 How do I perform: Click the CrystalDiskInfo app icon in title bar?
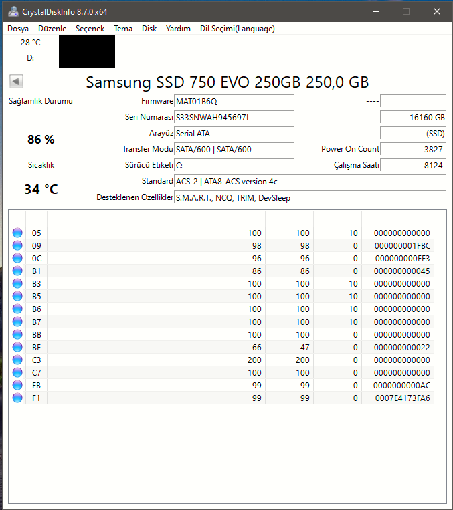pyautogui.click(x=13, y=12)
